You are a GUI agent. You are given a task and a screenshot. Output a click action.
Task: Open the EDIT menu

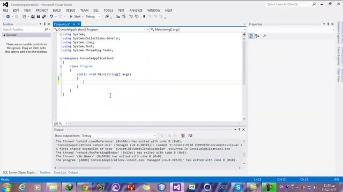point(16,11)
